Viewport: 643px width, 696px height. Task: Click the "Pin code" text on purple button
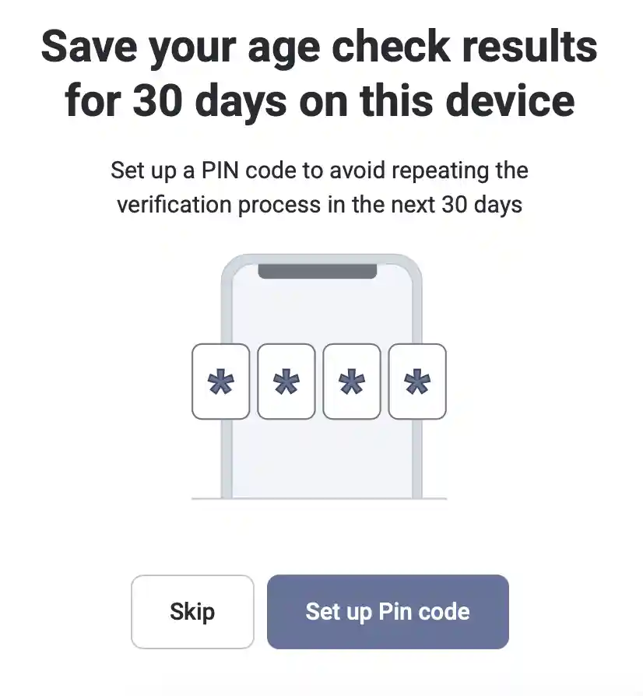click(x=423, y=612)
